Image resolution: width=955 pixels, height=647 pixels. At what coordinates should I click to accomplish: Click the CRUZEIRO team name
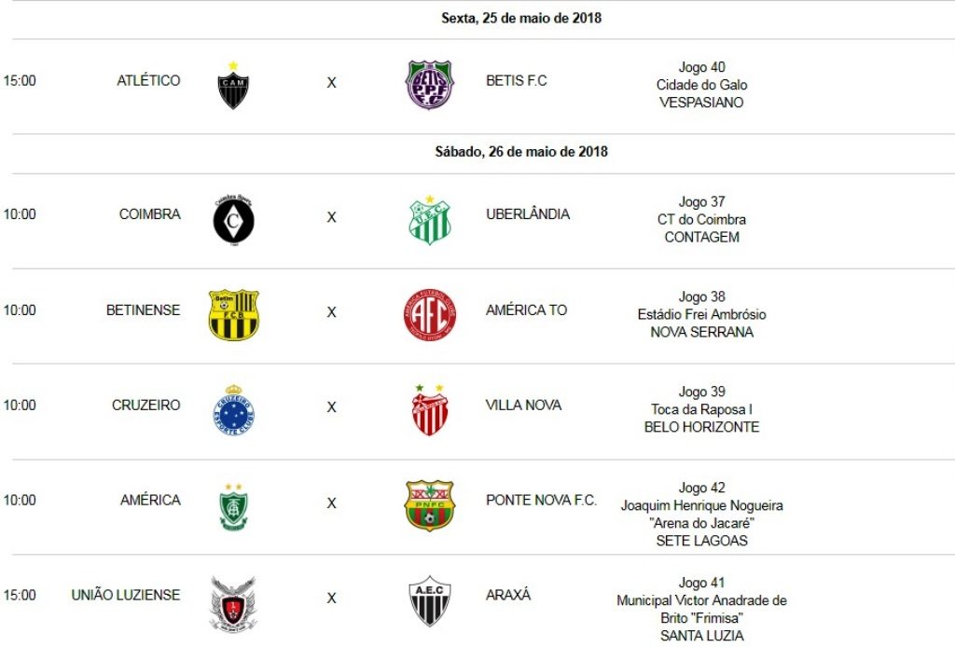coord(146,406)
